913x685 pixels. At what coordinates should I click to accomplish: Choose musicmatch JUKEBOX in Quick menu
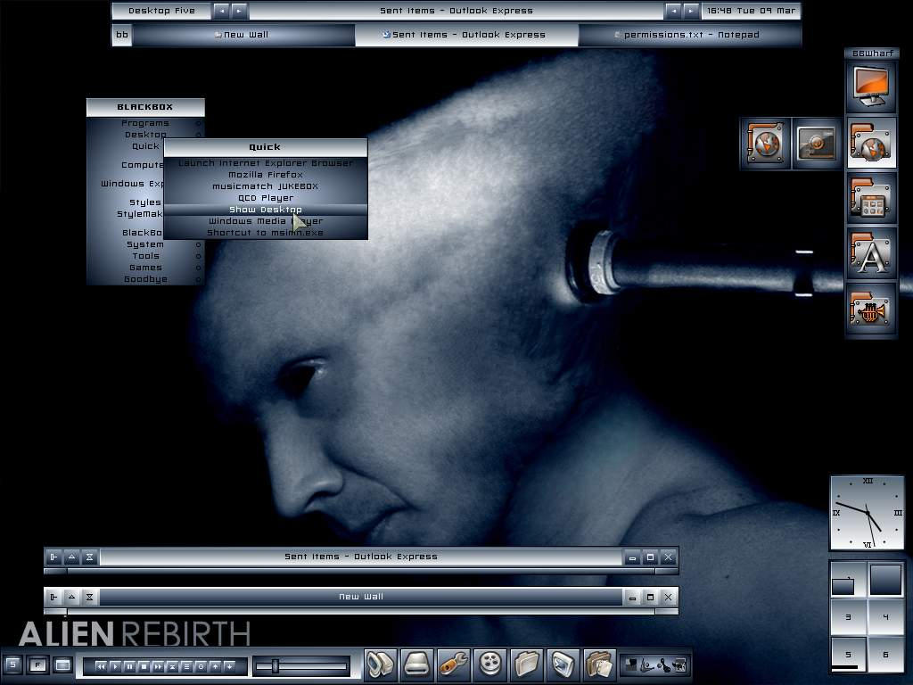coord(266,186)
